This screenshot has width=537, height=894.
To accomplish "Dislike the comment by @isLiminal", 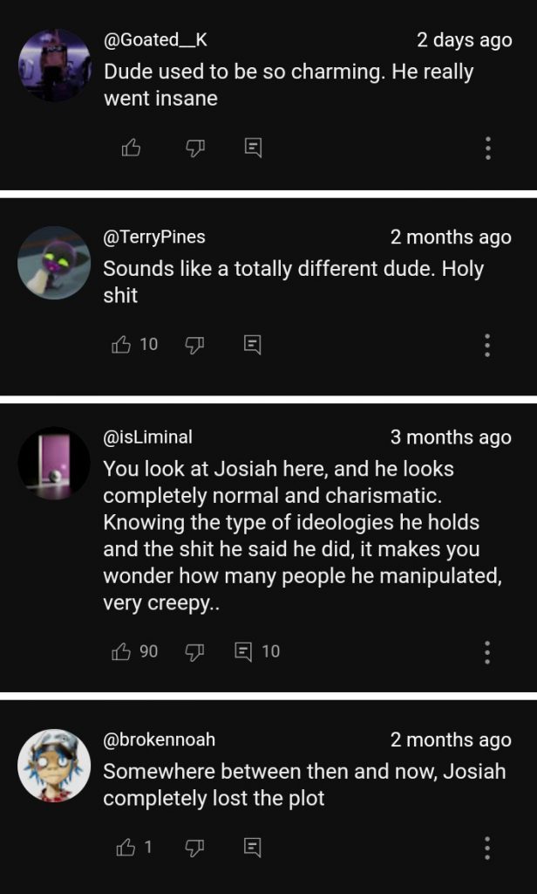I will pos(195,651).
